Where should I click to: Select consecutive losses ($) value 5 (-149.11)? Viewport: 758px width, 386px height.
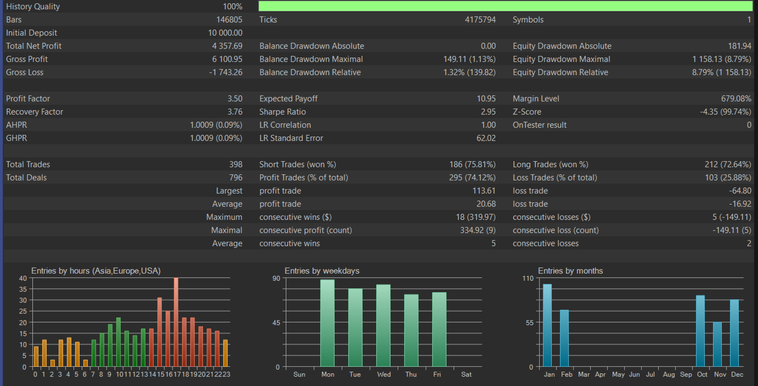click(732, 217)
